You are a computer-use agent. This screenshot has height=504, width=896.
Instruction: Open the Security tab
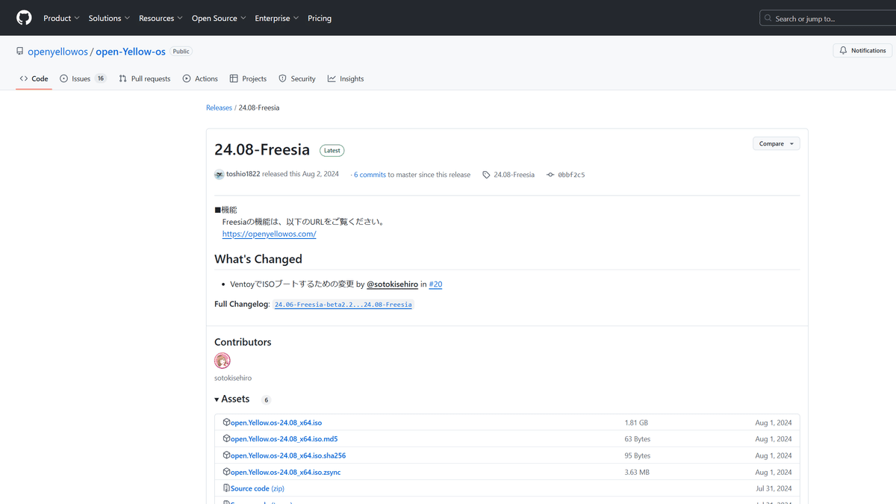[x=297, y=78]
